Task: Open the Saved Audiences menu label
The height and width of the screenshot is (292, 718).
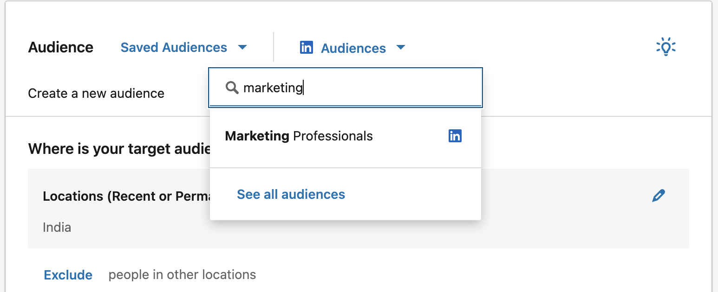Action: pyautogui.click(x=174, y=47)
